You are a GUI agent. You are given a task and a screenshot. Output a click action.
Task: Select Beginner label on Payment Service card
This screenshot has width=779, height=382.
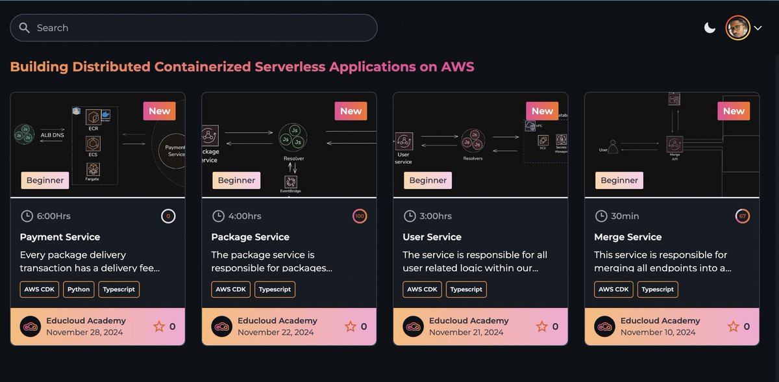(45, 181)
